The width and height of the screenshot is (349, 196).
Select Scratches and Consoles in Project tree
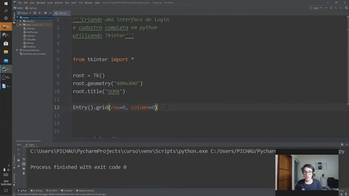click(33, 54)
